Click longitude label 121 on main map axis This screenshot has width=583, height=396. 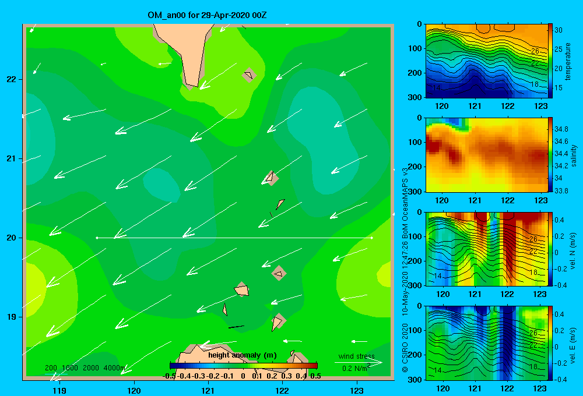pos(208,390)
